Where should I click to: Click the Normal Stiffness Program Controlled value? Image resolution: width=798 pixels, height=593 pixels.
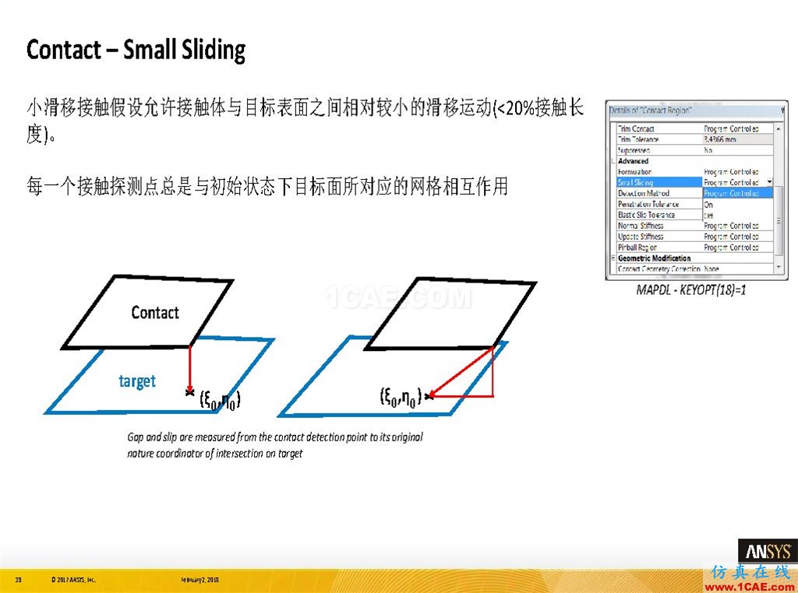point(731,226)
